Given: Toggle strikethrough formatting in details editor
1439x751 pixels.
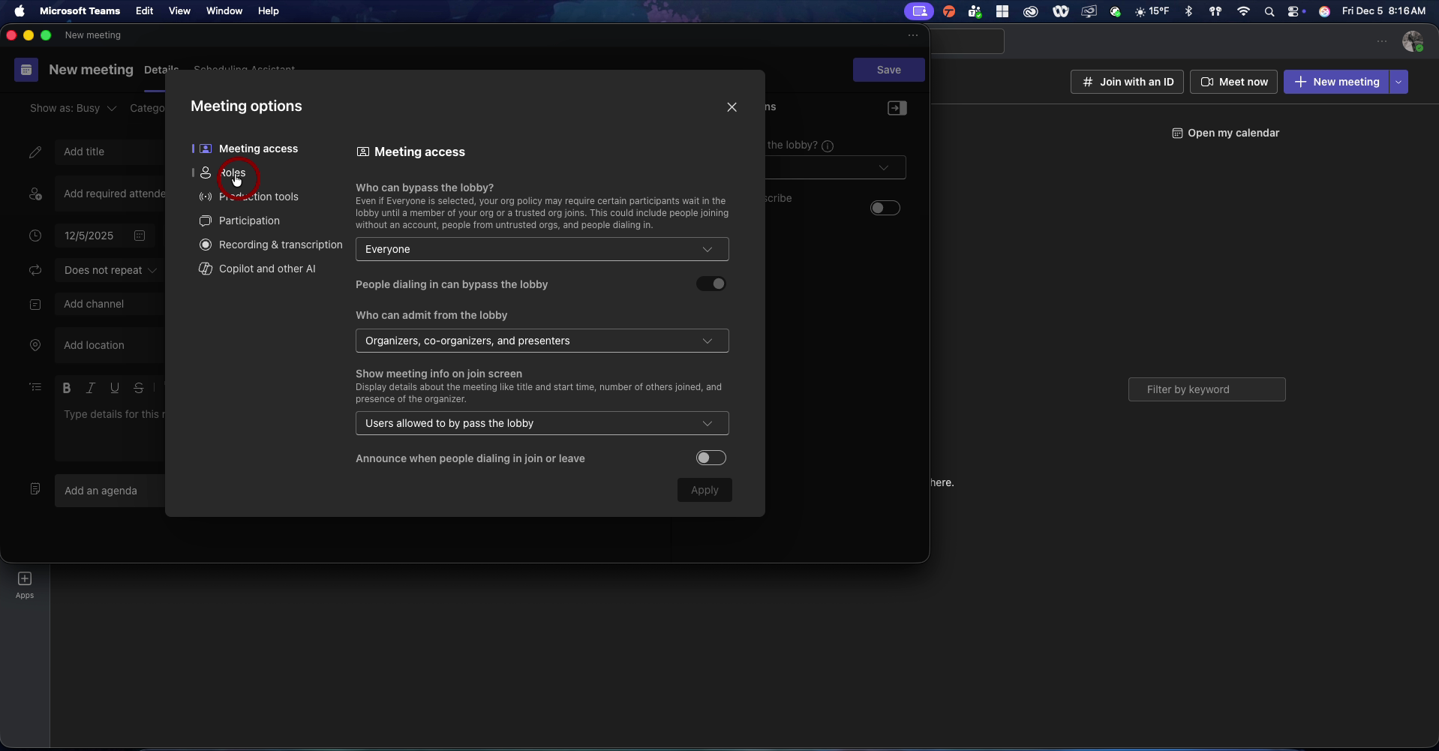Looking at the screenshot, I should click(139, 388).
